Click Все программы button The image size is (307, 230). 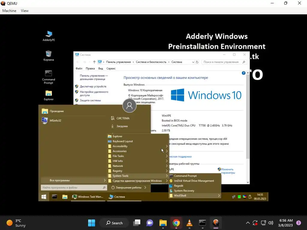pos(74,180)
